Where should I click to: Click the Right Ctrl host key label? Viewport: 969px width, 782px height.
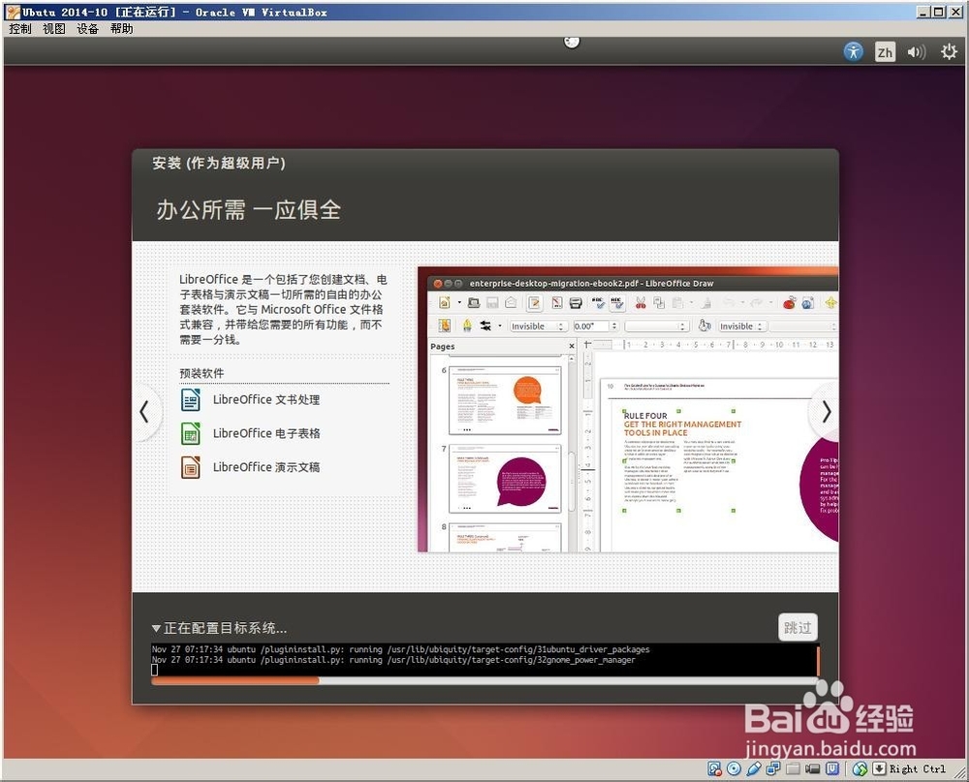917,768
